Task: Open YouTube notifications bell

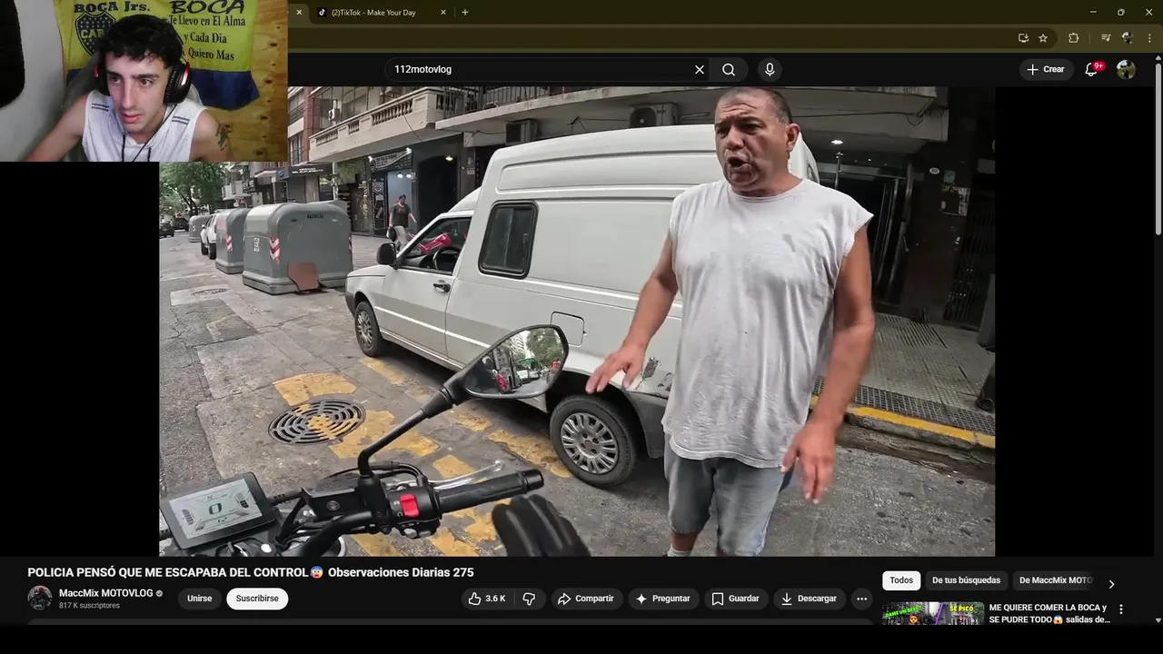Action: click(x=1091, y=70)
